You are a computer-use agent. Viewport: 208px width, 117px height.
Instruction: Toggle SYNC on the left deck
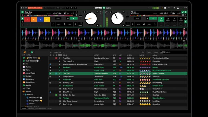58,18
